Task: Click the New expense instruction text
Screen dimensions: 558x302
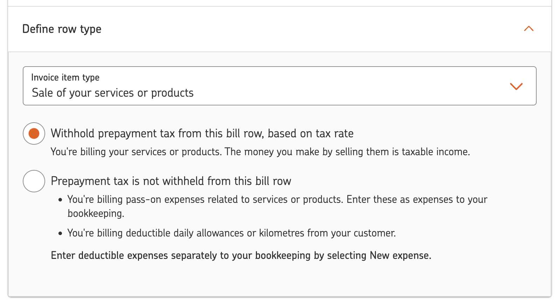Action: tap(242, 255)
